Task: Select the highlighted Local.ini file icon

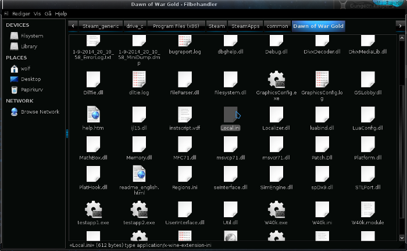Action: tap(230, 115)
